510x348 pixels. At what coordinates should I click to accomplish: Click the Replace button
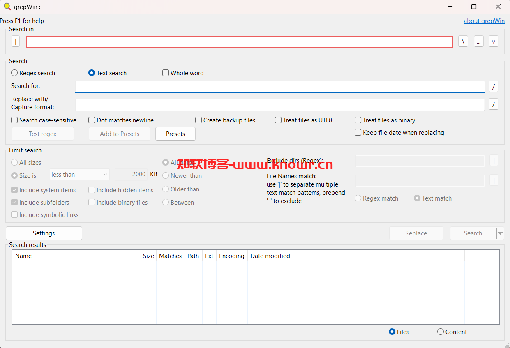coord(416,233)
